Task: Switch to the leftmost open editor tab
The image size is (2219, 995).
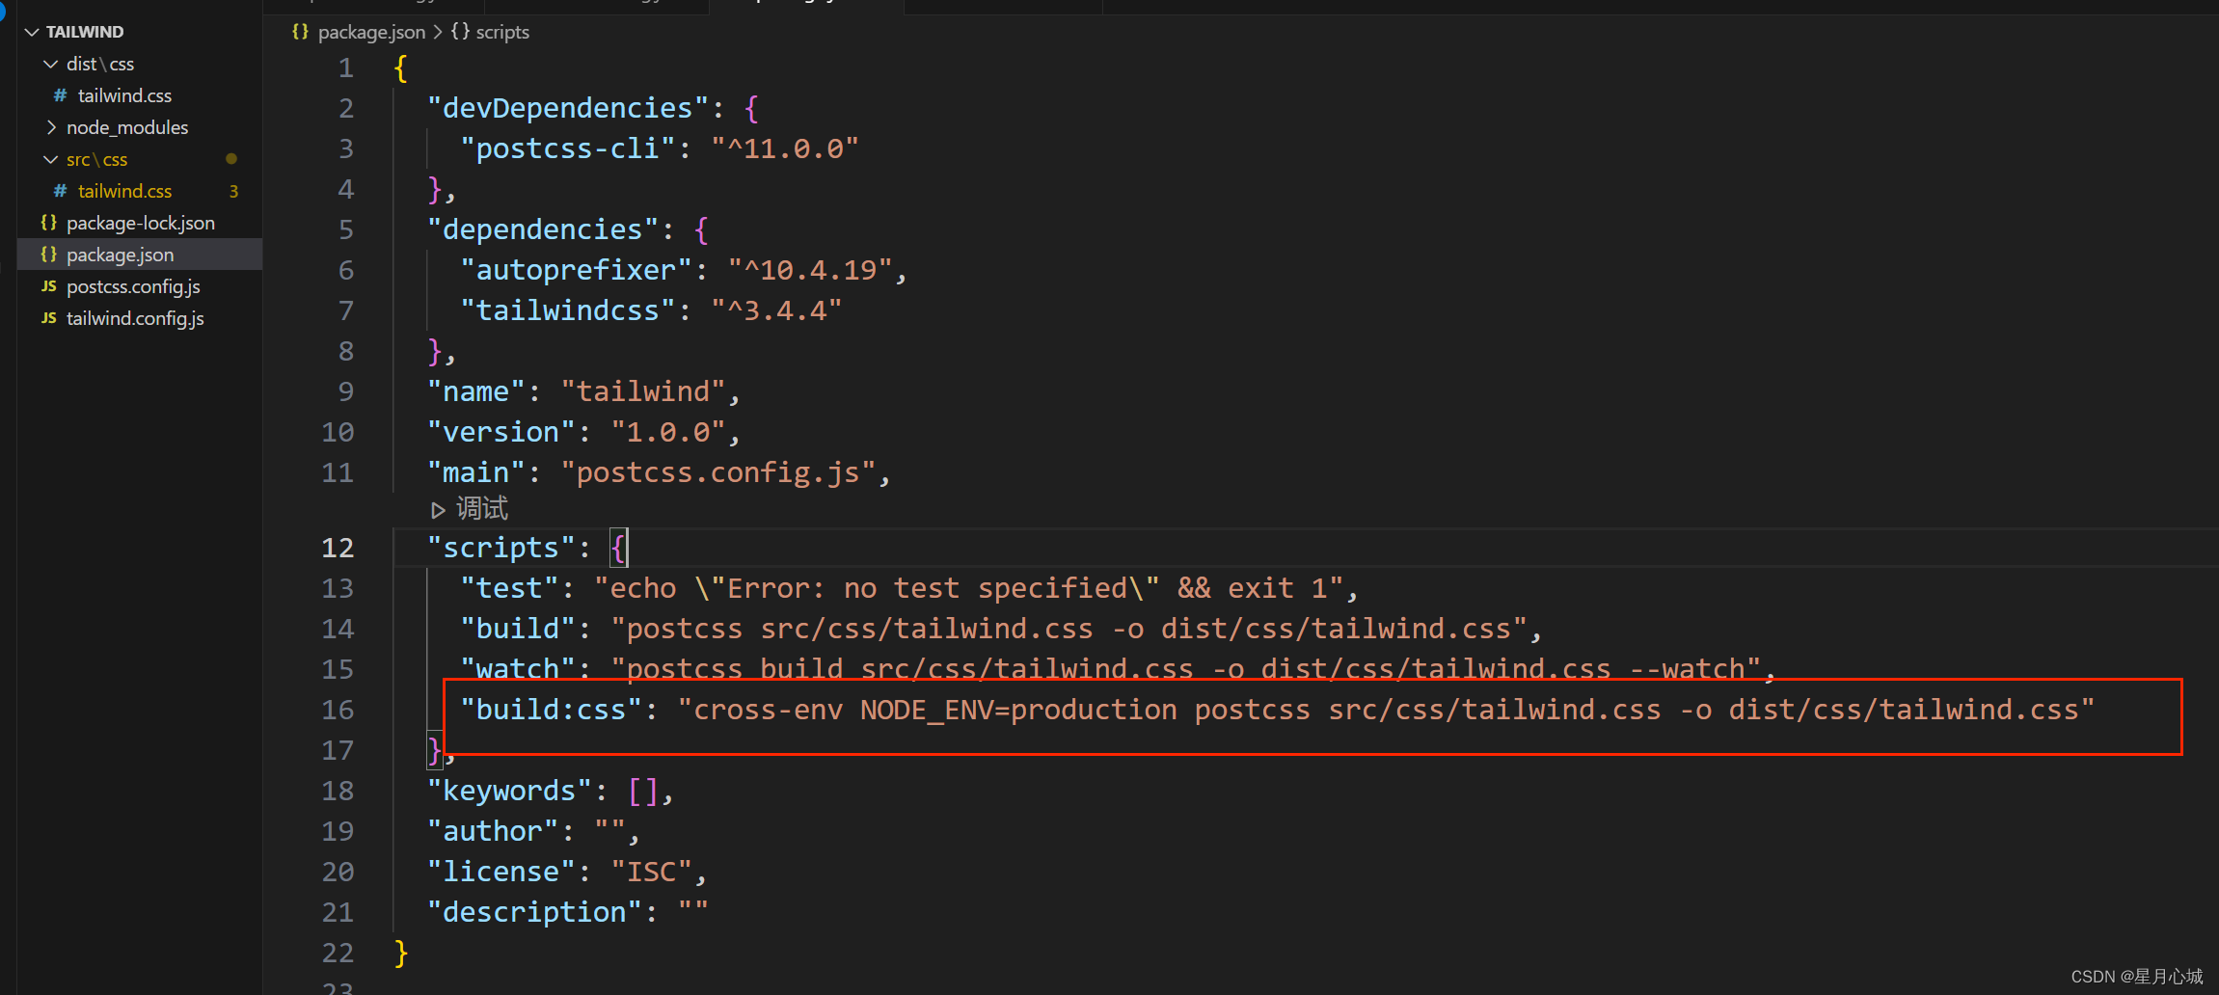Action: click(373, 7)
